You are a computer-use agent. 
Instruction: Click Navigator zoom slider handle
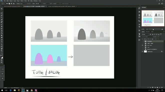click(x=153, y=29)
